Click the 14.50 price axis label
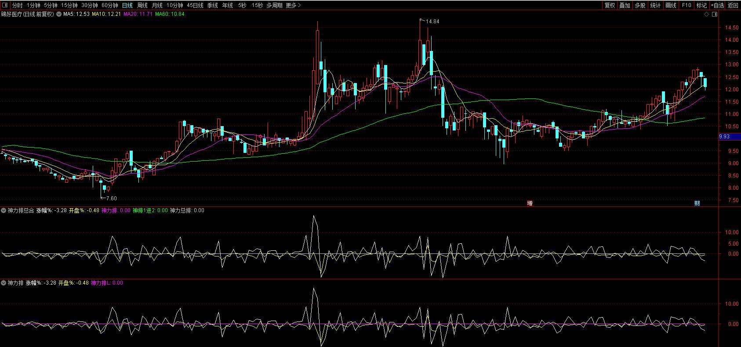The image size is (741, 347). pos(732,28)
